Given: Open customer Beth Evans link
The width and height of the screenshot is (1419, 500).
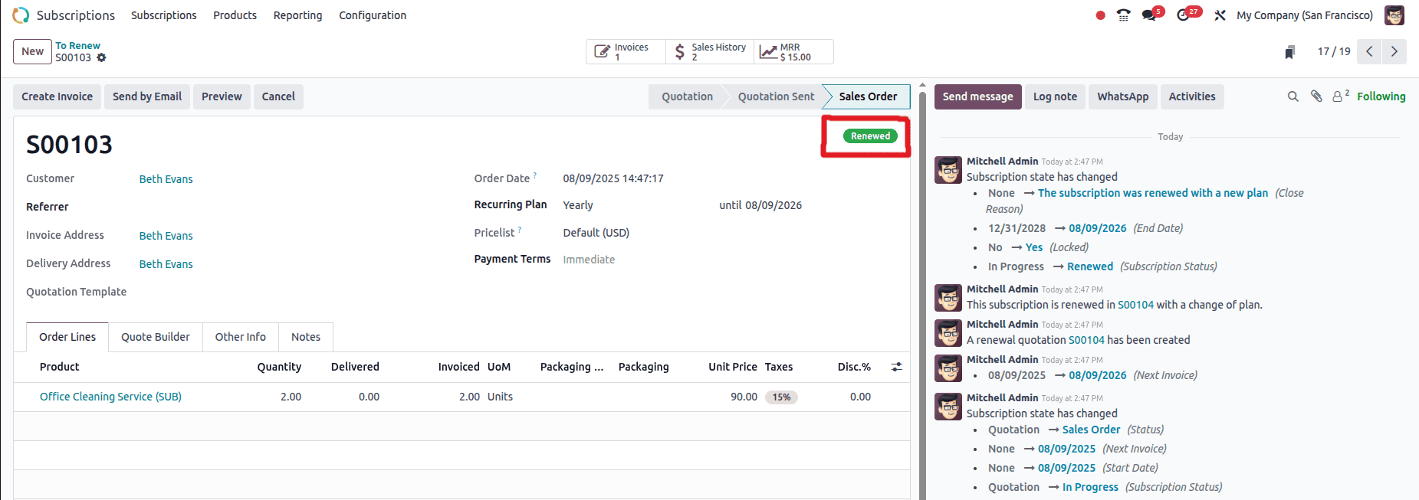Looking at the screenshot, I should tap(166, 179).
